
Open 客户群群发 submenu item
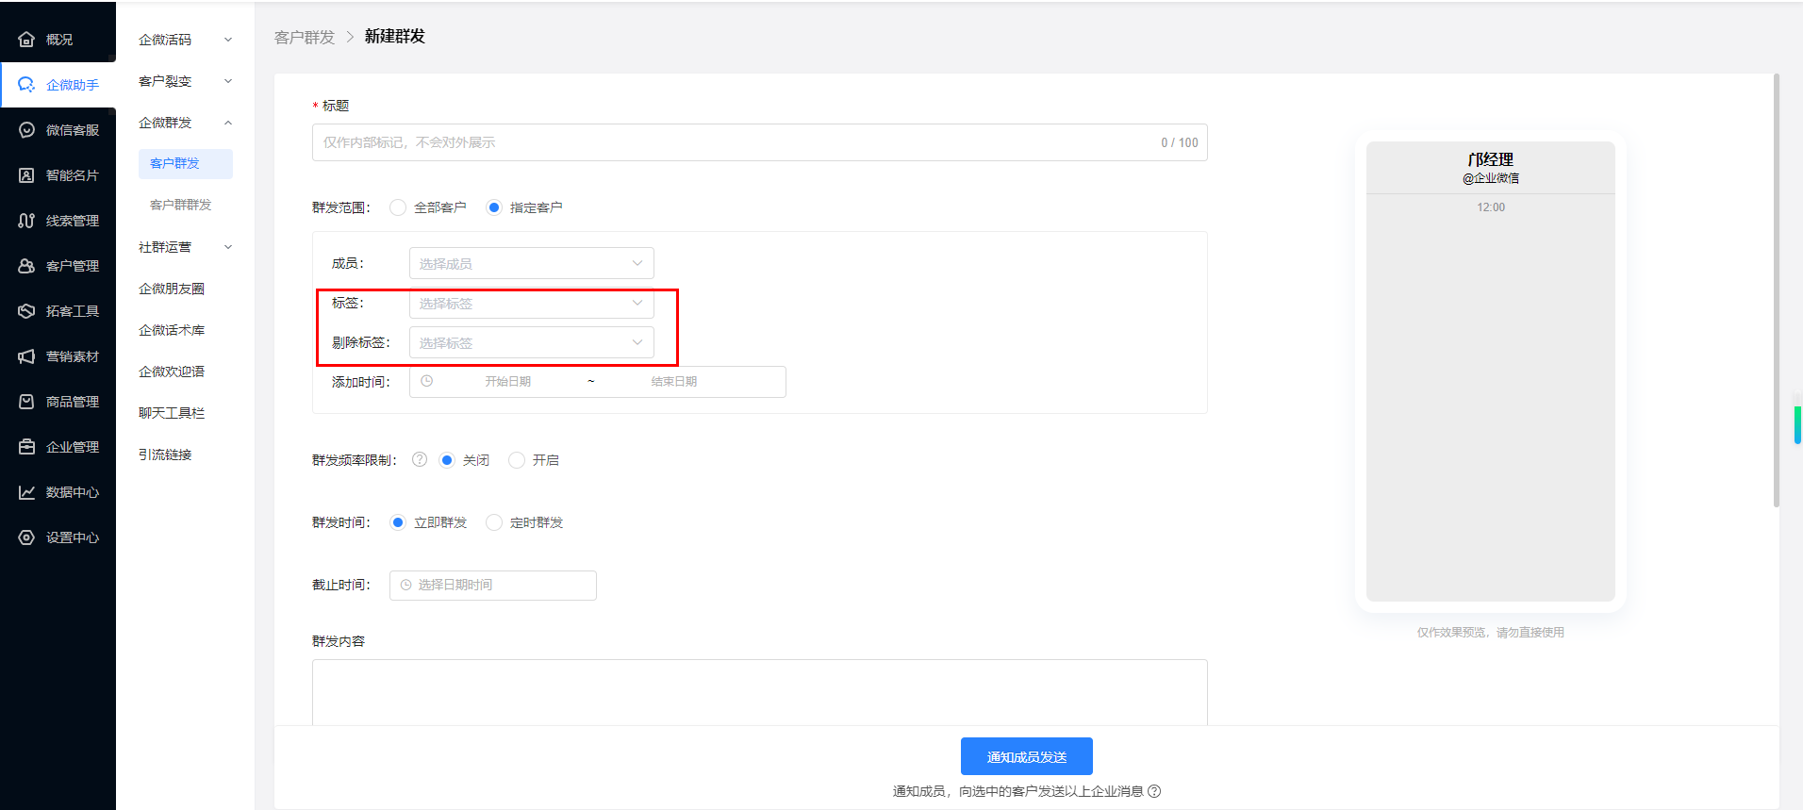click(181, 205)
